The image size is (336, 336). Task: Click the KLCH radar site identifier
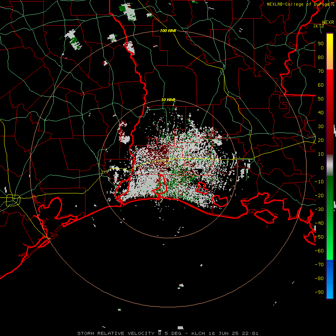pos(198,333)
